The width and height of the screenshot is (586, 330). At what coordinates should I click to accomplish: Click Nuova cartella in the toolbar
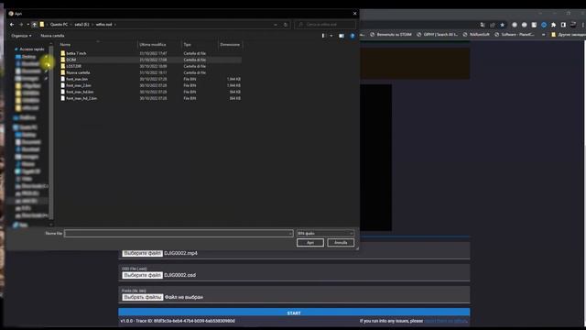point(52,36)
